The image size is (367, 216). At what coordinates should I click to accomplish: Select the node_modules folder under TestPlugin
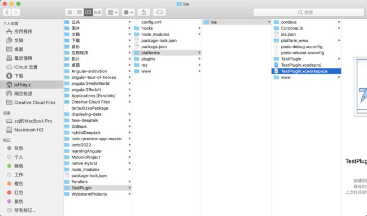point(167,34)
